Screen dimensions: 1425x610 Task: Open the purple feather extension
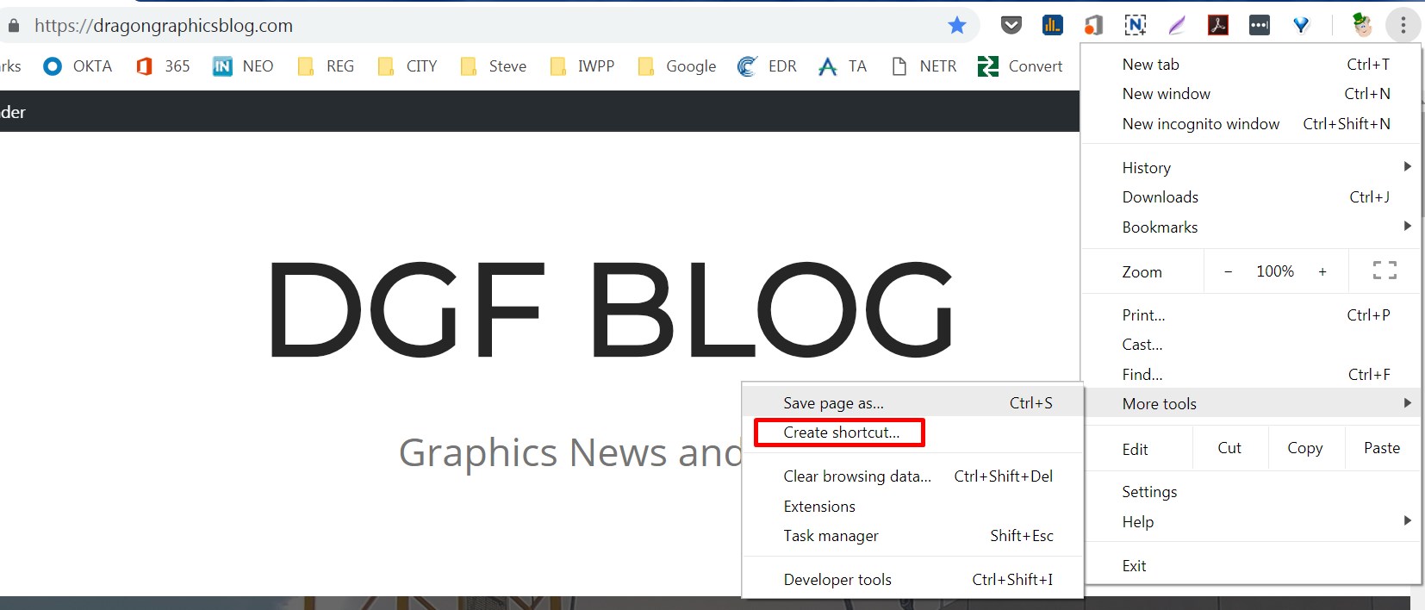1176,26
